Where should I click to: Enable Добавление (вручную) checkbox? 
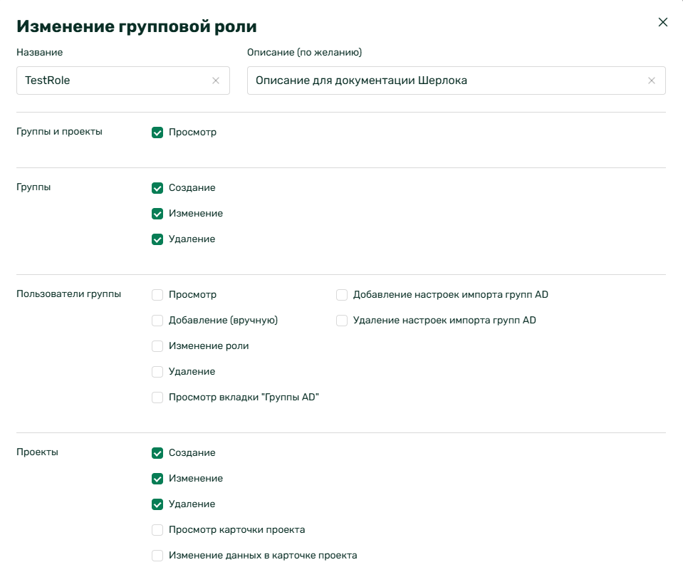pos(157,321)
